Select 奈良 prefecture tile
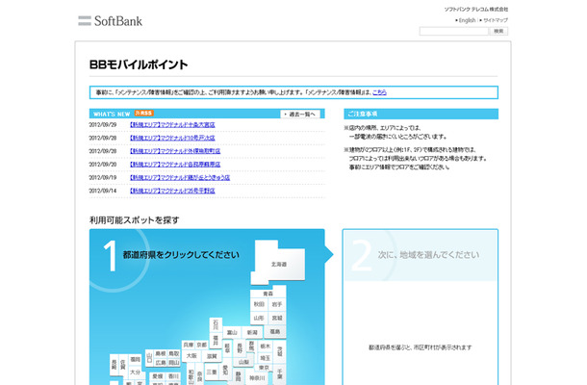The image size is (587, 385). point(200,375)
